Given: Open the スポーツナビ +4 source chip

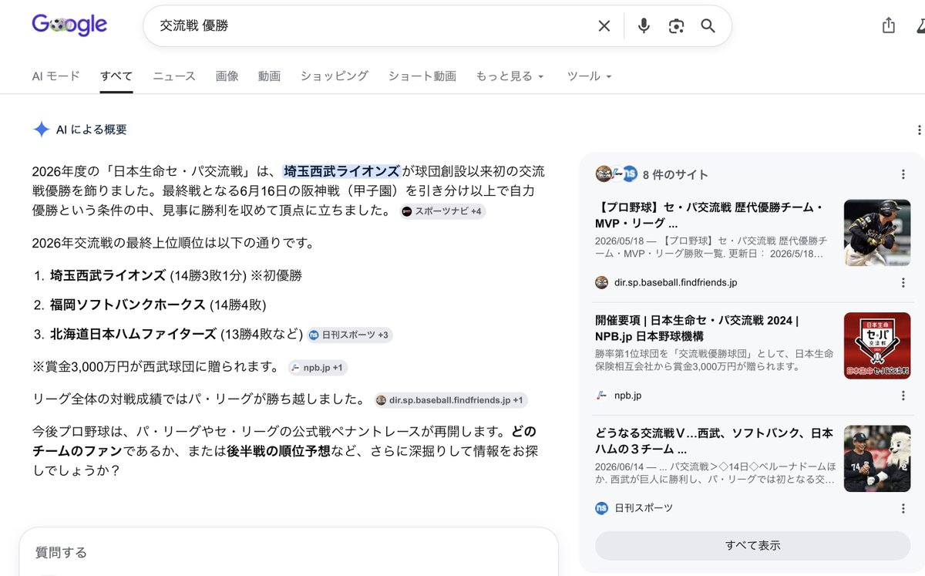Looking at the screenshot, I should click(x=442, y=211).
